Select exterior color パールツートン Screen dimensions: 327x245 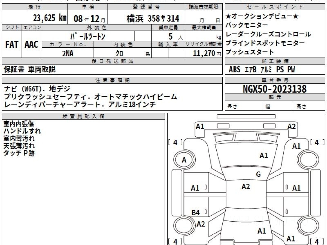coord(87,36)
